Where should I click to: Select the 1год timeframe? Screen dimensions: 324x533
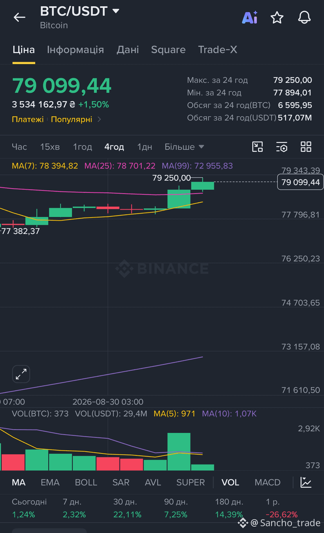[83, 147]
